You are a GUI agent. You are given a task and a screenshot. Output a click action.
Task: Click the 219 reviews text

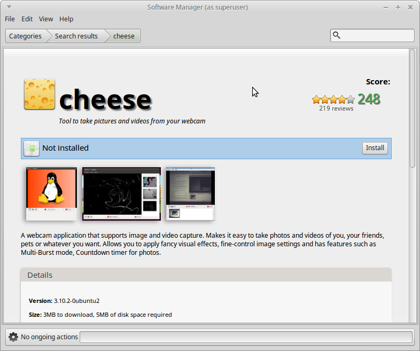pos(336,108)
